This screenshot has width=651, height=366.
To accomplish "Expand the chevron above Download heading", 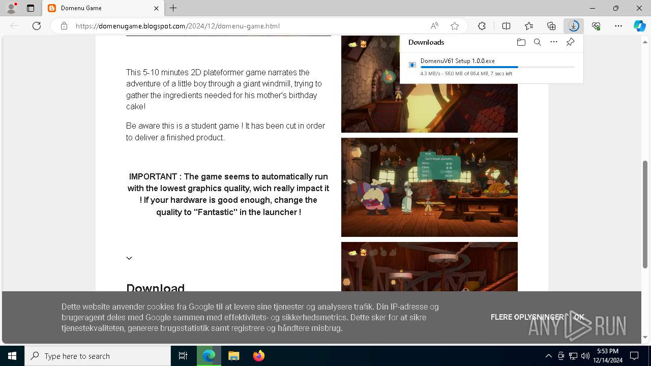I will (129, 258).
